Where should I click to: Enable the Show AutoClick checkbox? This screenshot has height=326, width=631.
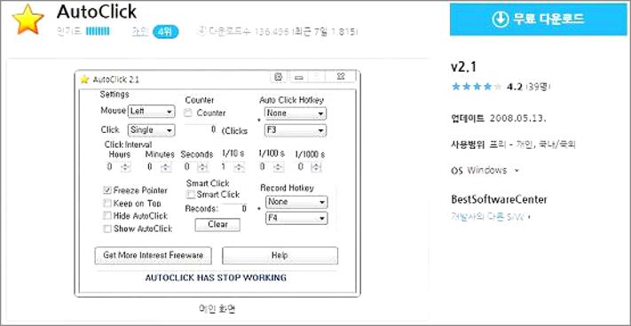107,229
